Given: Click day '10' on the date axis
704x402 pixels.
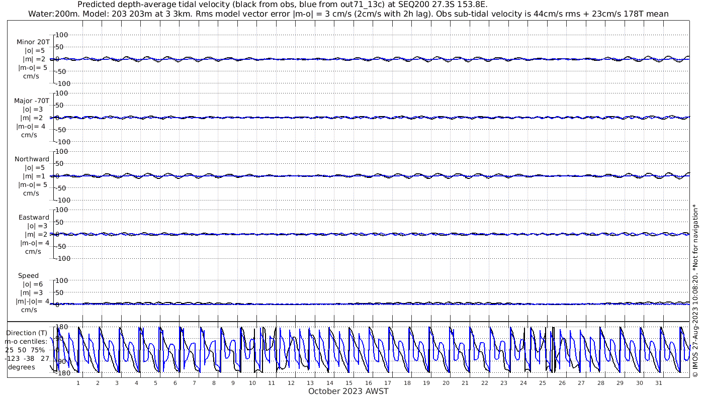Looking at the screenshot, I should [252, 383].
